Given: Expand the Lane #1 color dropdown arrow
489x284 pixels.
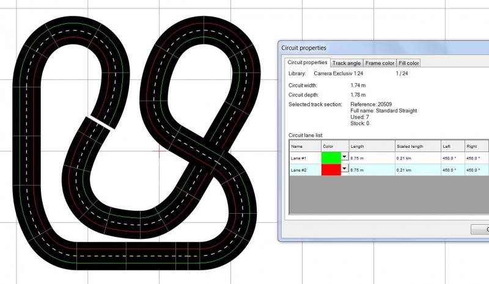Looking at the screenshot, I should tap(344, 157).
